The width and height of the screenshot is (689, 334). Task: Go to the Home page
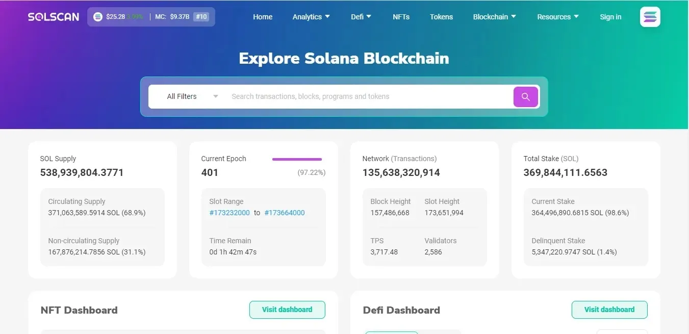[263, 17]
